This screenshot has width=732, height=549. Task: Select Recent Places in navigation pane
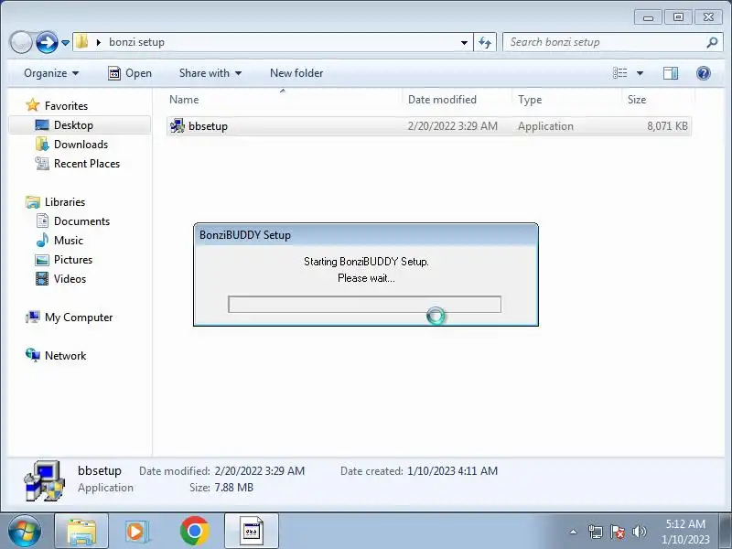(x=87, y=164)
